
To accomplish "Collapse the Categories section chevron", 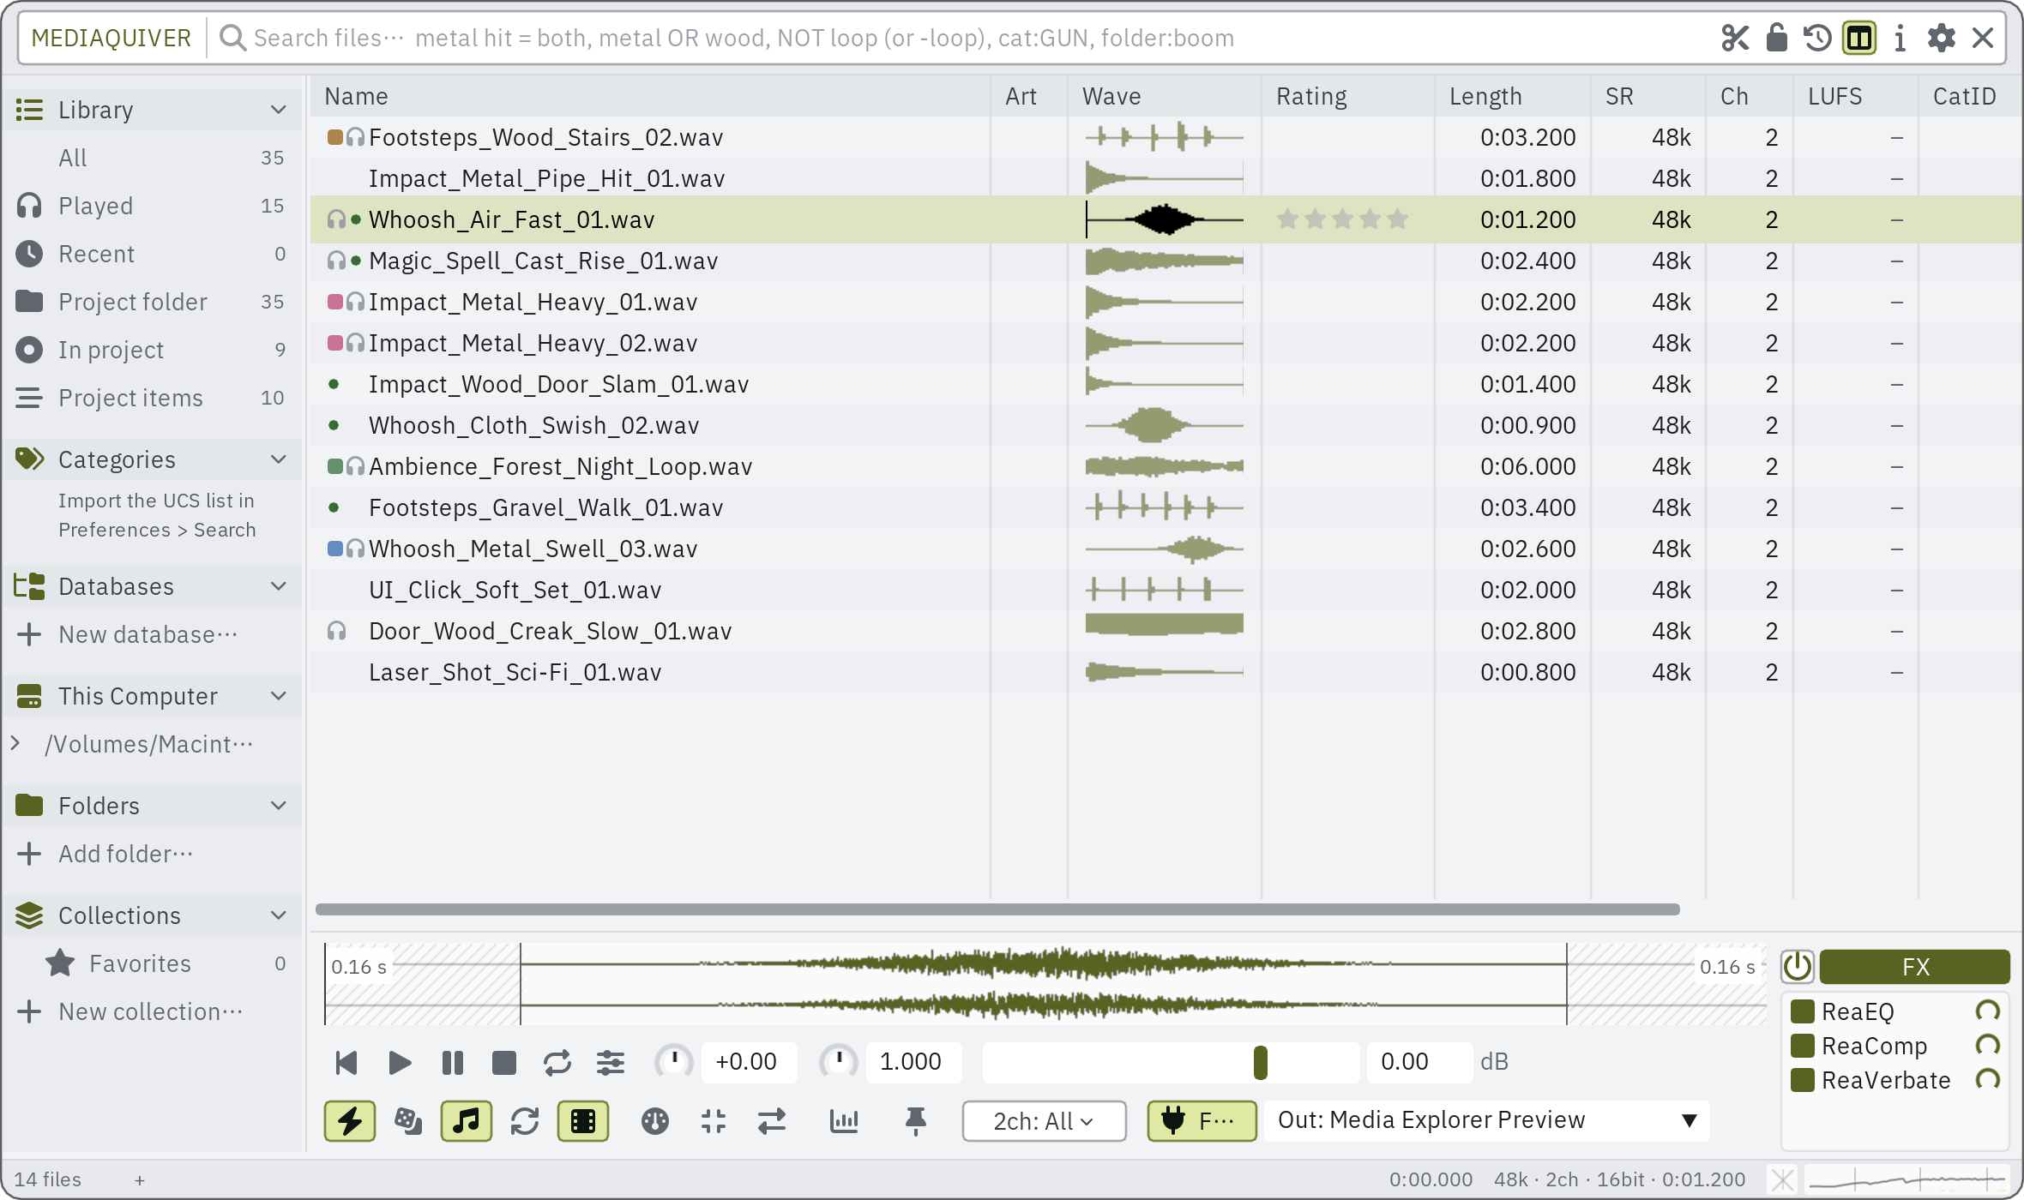I will [278, 459].
